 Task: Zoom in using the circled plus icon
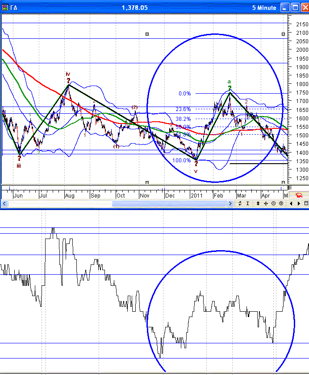point(281,204)
